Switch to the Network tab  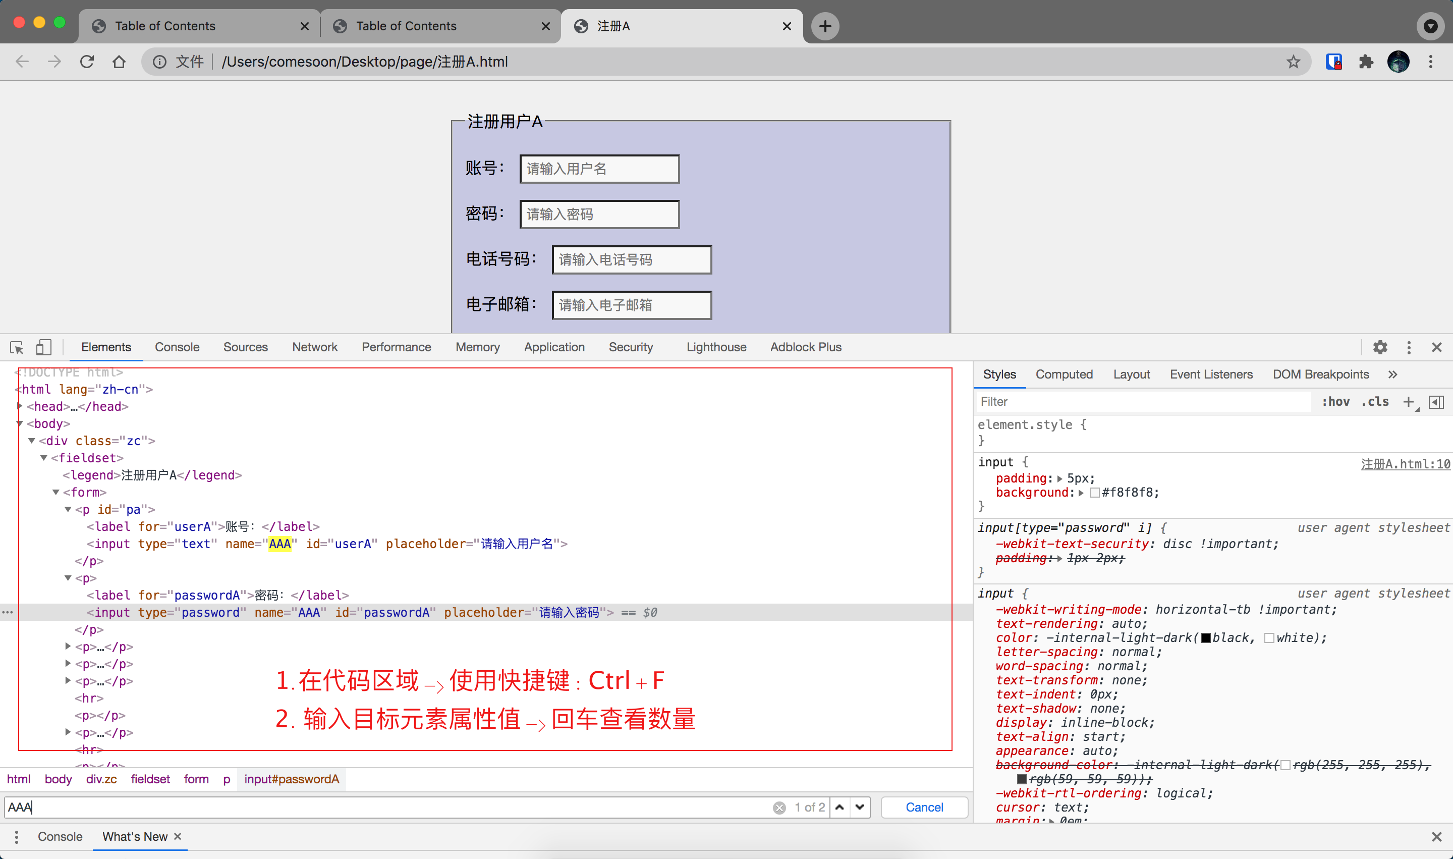coord(314,347)
